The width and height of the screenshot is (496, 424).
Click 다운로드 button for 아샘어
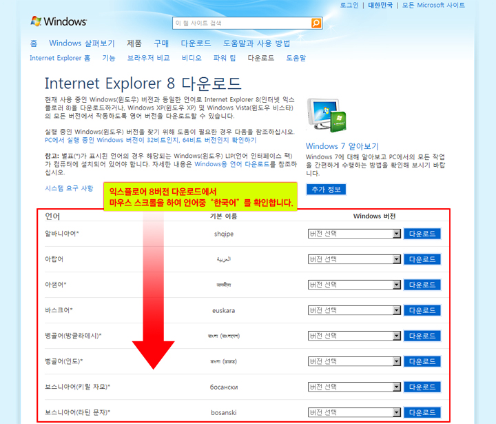click(x=422, y=285)
